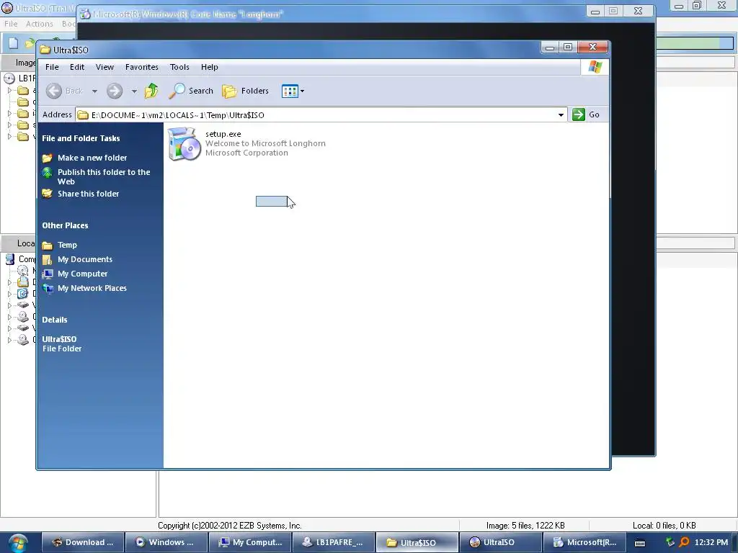Open the Windows Start orb
Viewport: 738px width, 553px height.
pos(17,543)
